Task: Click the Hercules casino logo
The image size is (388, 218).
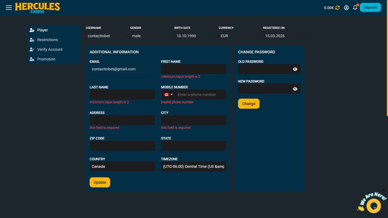Action: click(38, 8)
